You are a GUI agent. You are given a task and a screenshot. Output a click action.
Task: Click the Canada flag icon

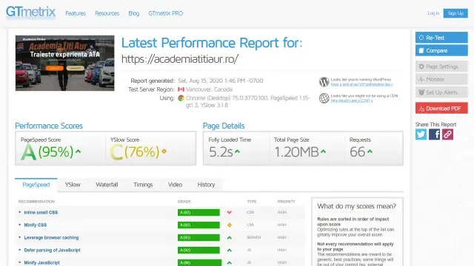tap(181, 89)
